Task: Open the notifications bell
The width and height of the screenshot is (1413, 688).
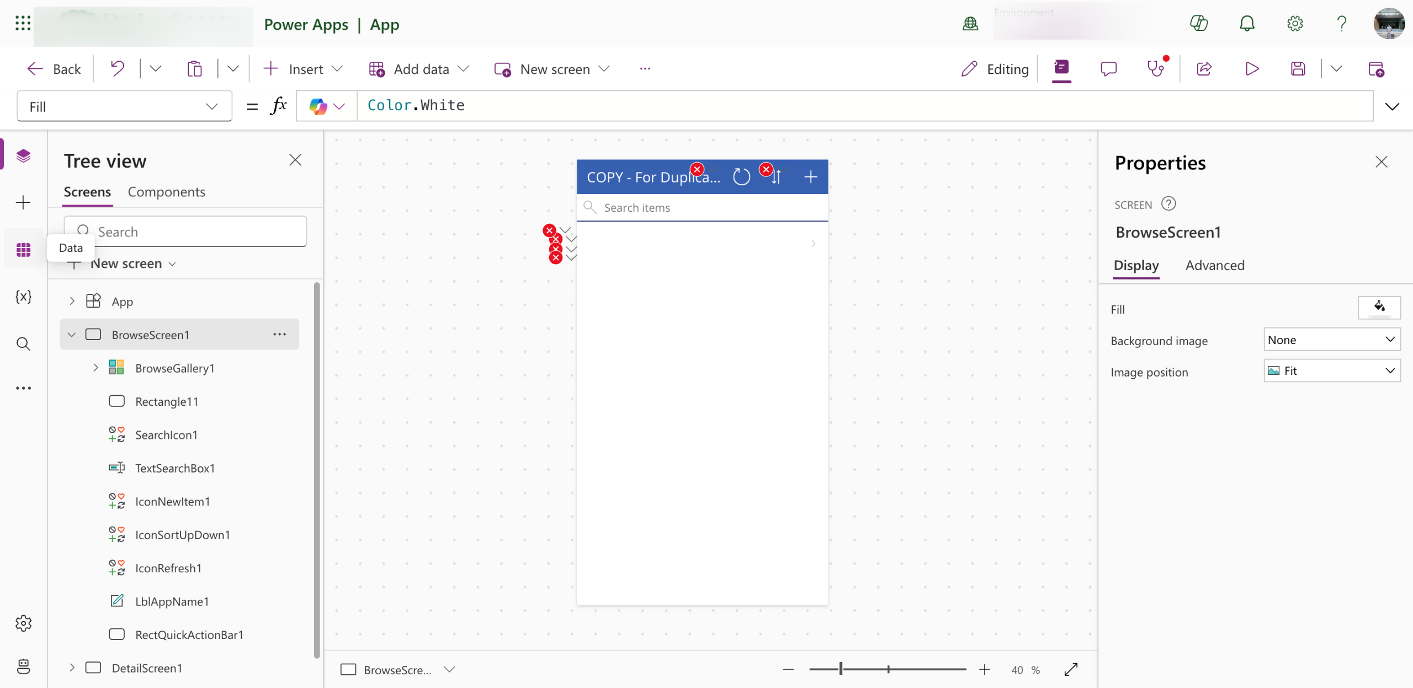Action: click(1247, 23)
